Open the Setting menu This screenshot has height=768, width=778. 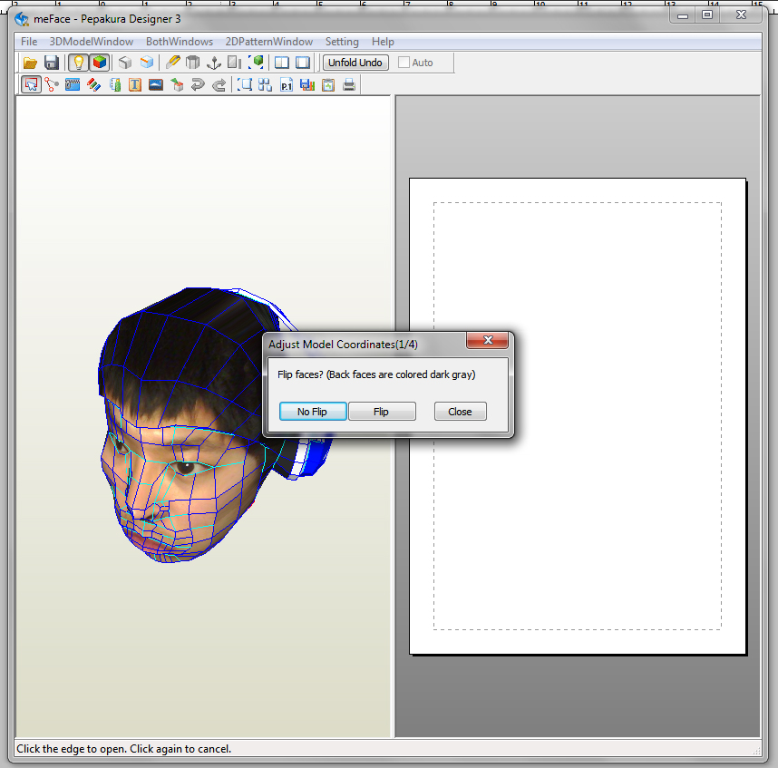[x=342, y=42]
